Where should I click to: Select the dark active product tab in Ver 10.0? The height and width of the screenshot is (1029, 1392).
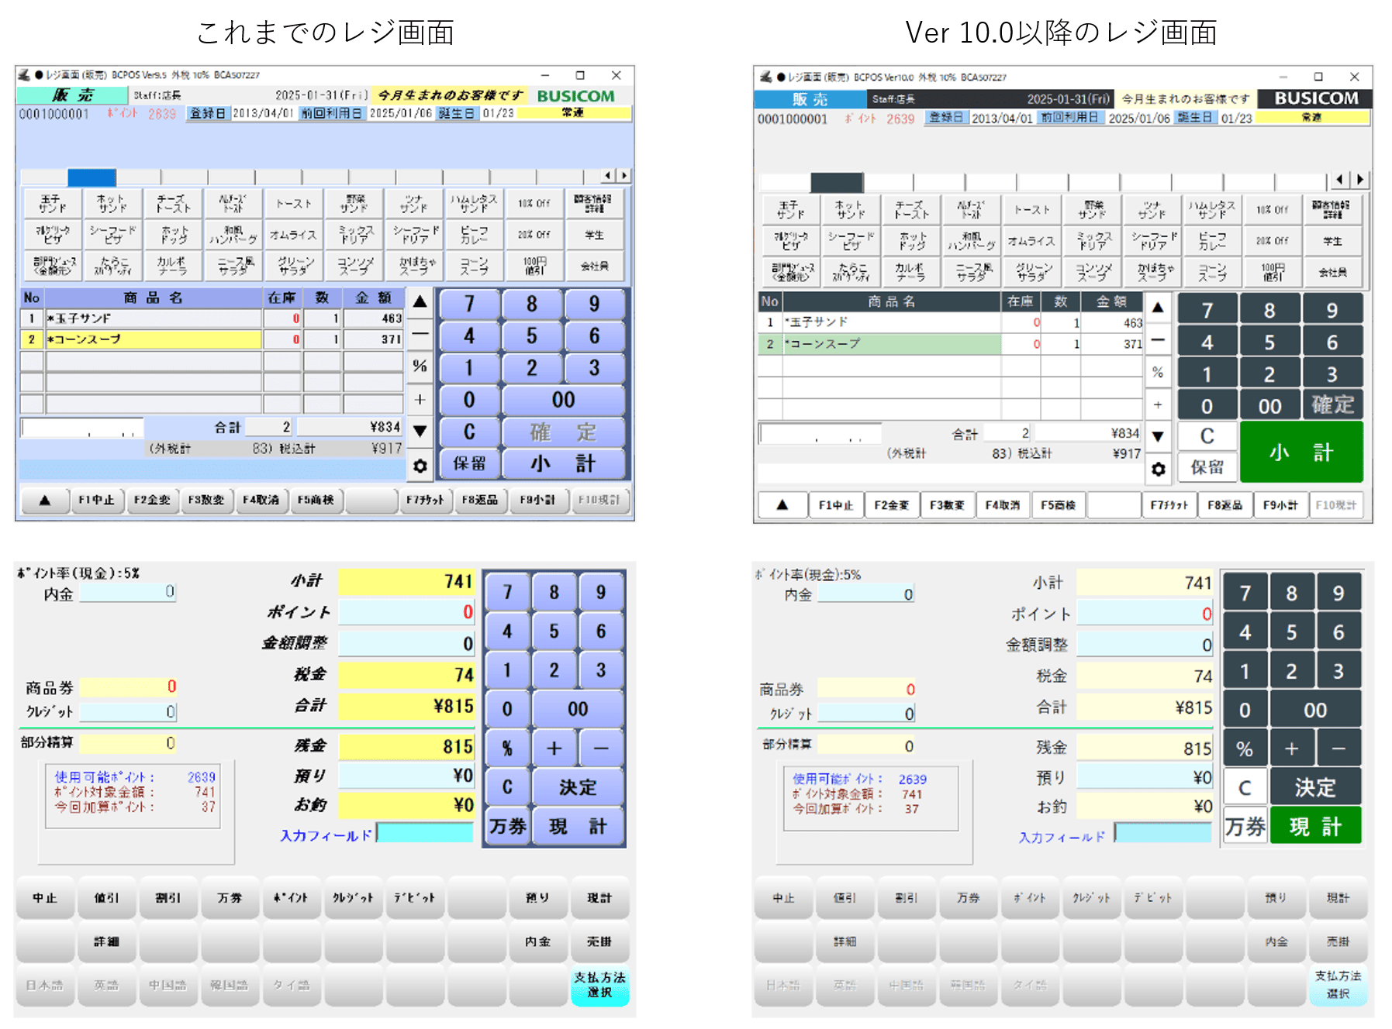[x=837, y=182]
